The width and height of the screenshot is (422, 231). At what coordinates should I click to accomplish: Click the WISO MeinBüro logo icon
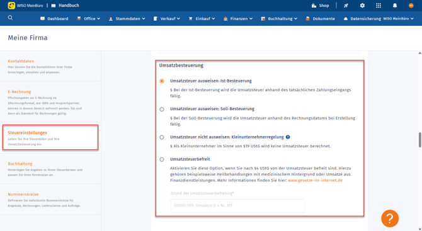pos(11,6)
